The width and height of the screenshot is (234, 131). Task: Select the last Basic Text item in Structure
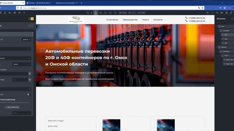(x=228, y=64)
